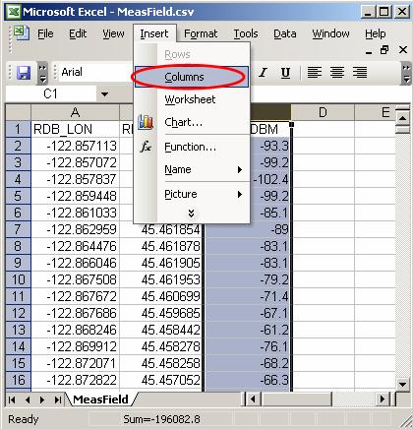
Task: Go to first sheet tab arrow
Action: pos(12,399)
